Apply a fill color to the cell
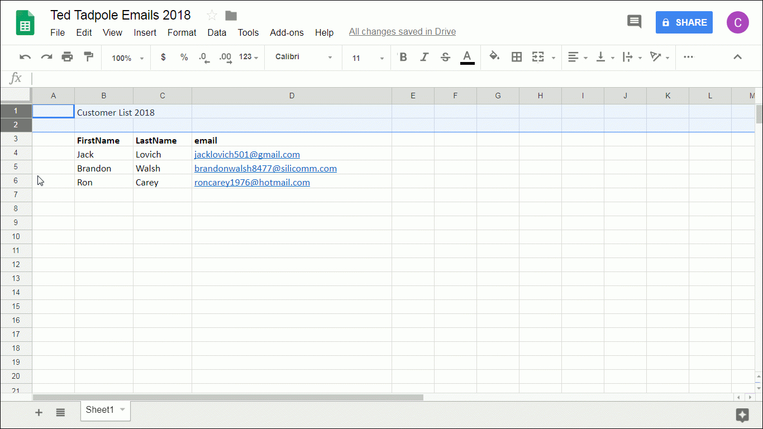763x429 pixels. tap(494, 57)
